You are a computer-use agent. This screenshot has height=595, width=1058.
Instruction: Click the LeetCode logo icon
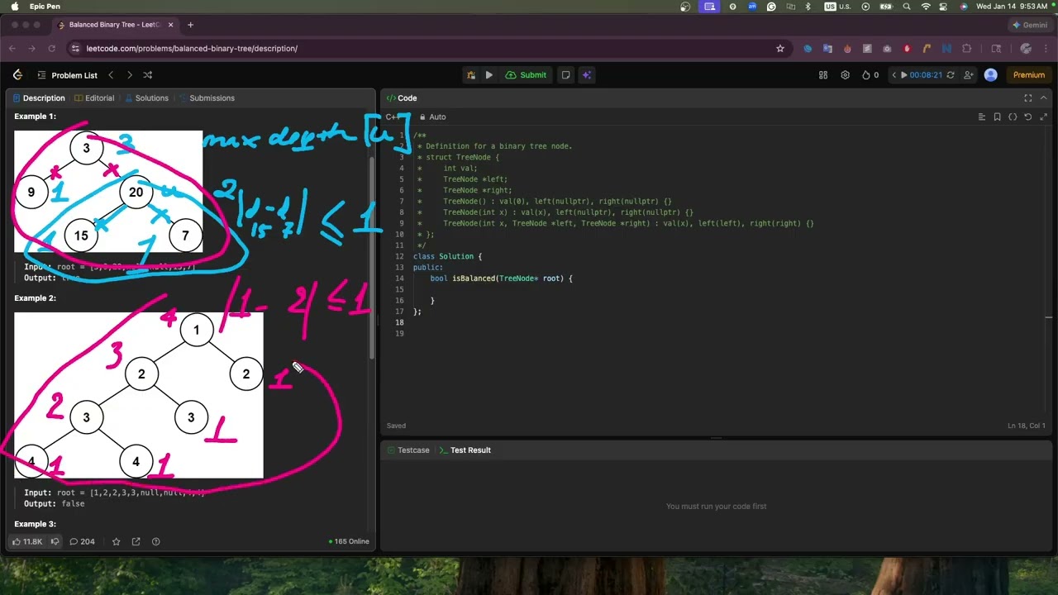point(17,75)
